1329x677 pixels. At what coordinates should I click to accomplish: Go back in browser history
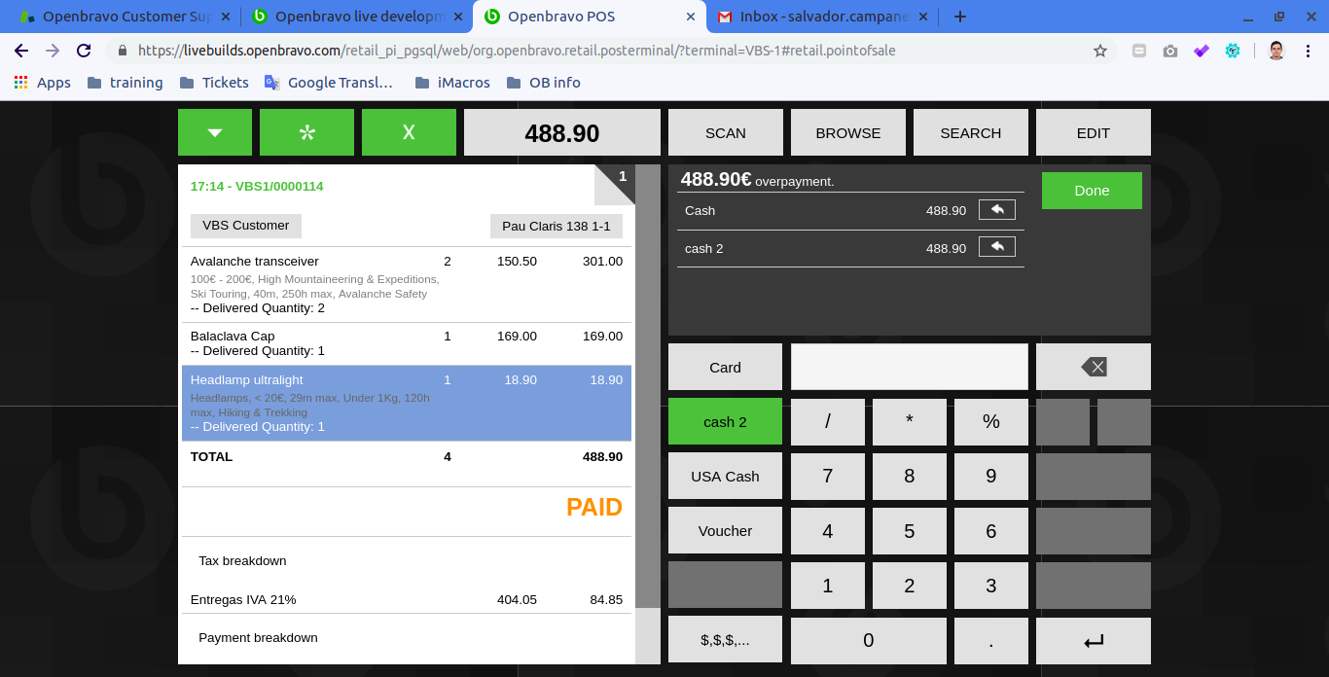point(21,51)
